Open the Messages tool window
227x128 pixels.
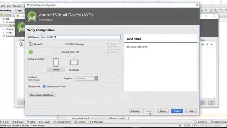click(x=96, y=122)
